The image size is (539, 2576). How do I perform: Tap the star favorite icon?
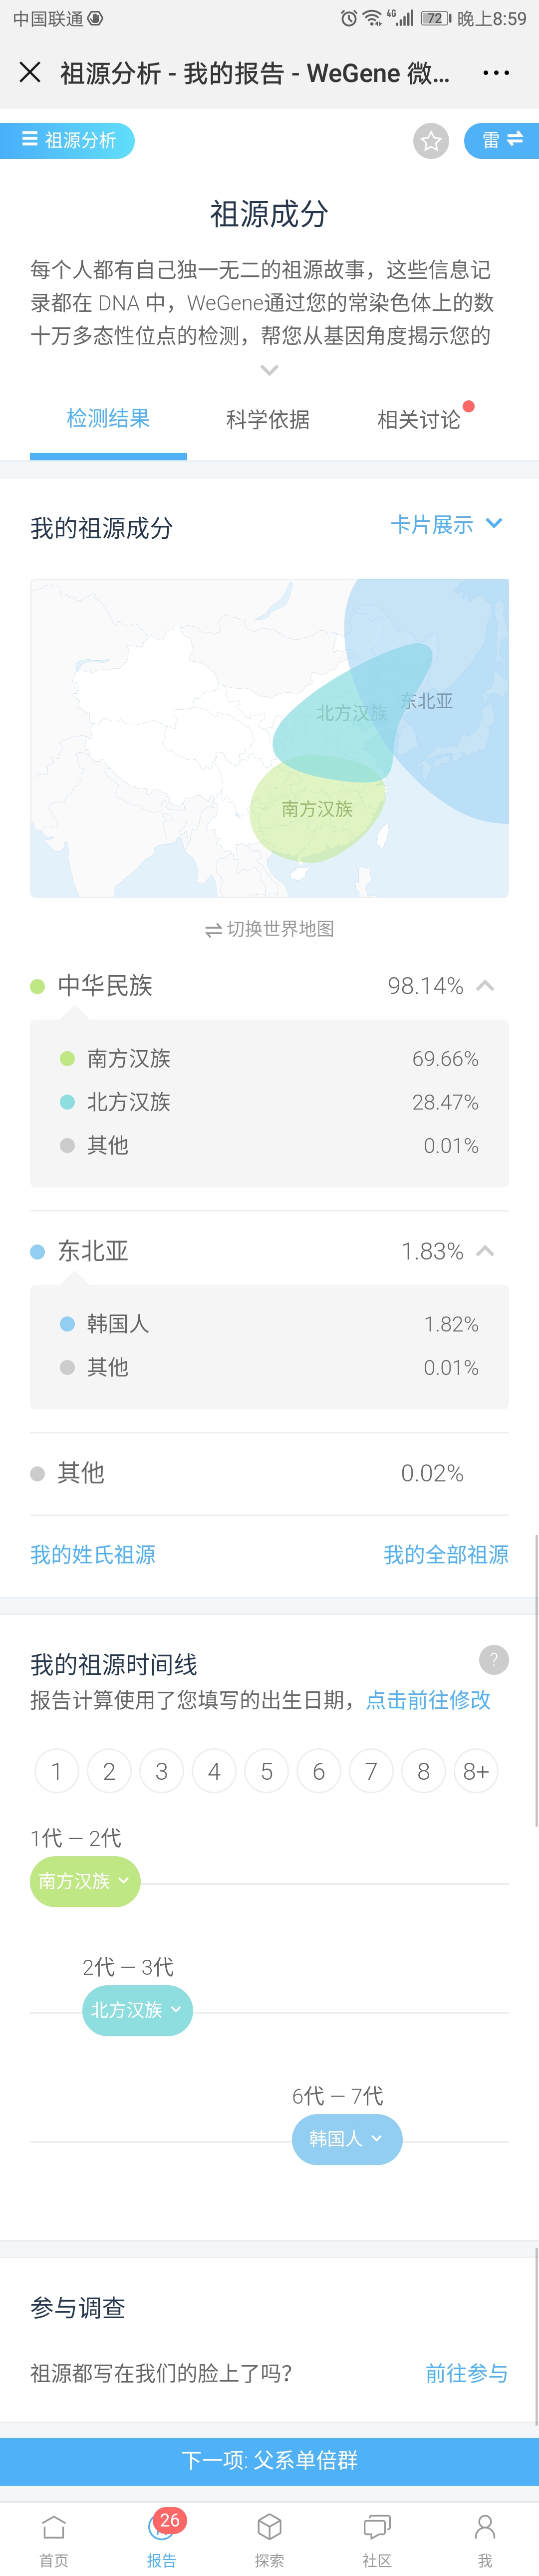pyautogui.click(x=431, y=141)
